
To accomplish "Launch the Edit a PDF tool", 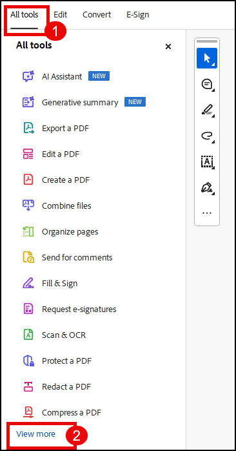I will click(61, 154).
